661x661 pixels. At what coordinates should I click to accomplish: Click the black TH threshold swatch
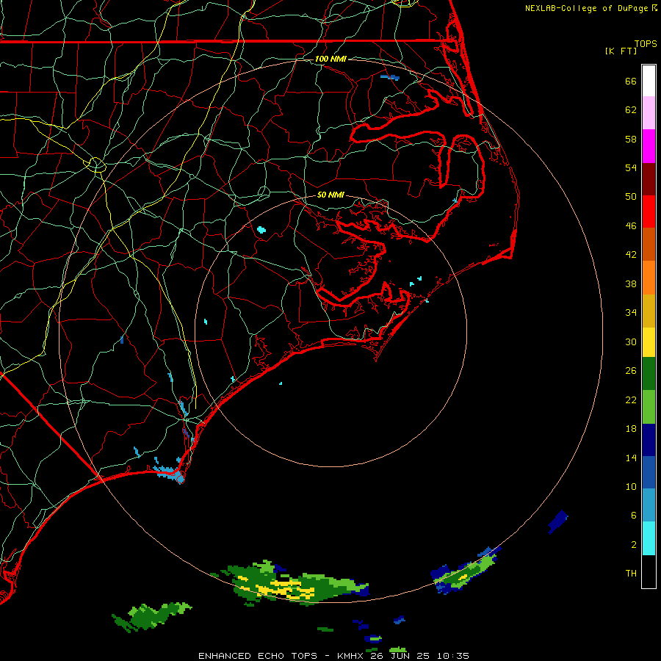coord(649,571)
